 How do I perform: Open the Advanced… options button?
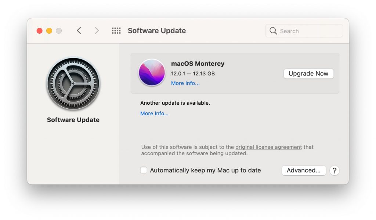click(304, 171)
